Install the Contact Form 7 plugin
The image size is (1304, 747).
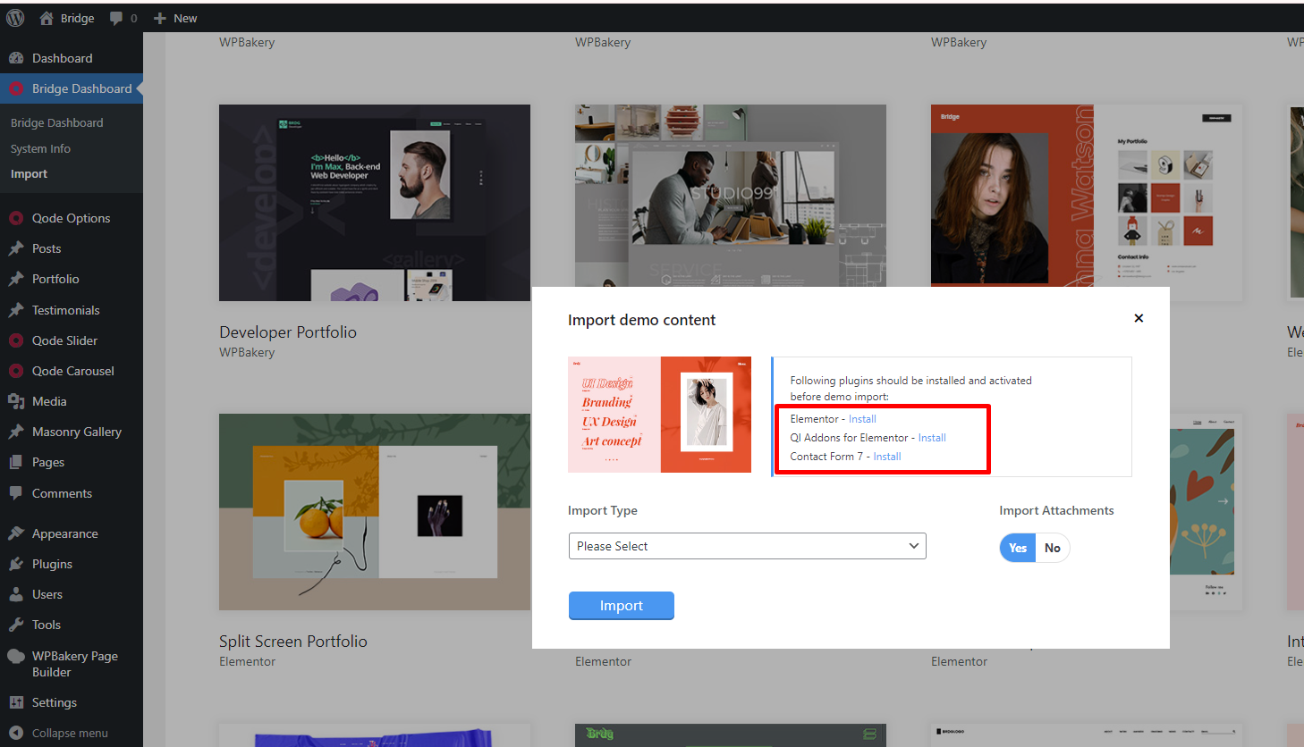[x=887, y=457]
